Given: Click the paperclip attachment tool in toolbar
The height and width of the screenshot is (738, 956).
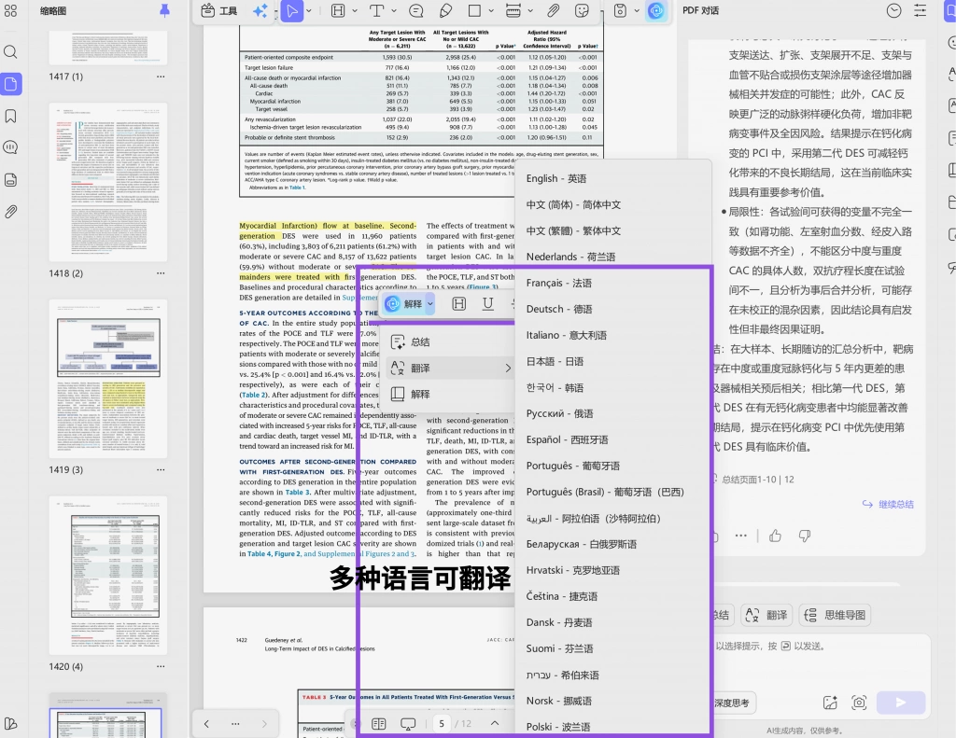Looking at the screenshot, I should 553,11.
